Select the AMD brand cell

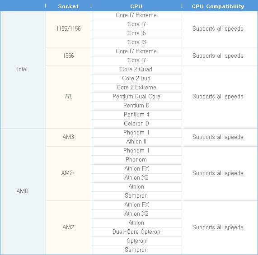[23, 191]
